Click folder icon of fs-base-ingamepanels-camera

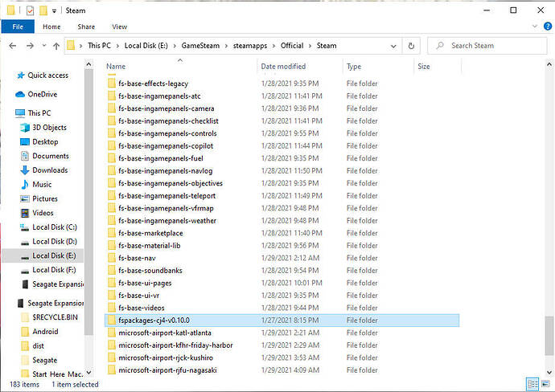(112, 108)
